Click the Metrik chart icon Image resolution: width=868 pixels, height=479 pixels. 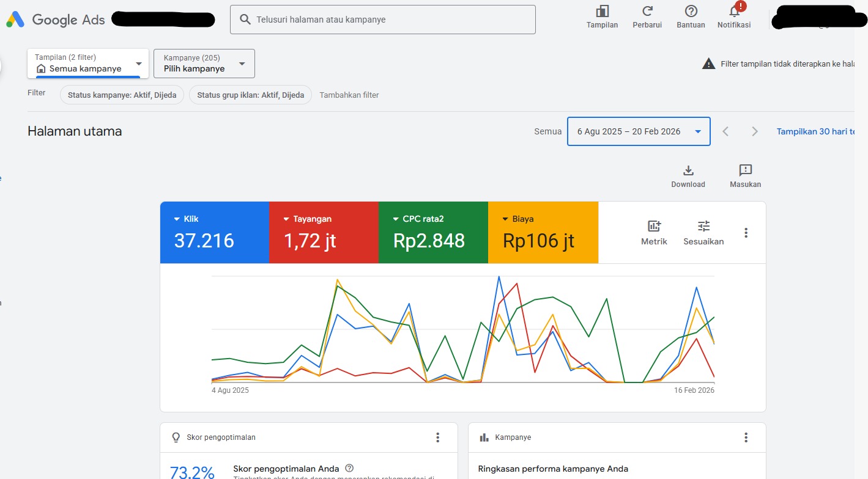click(654, 226)
